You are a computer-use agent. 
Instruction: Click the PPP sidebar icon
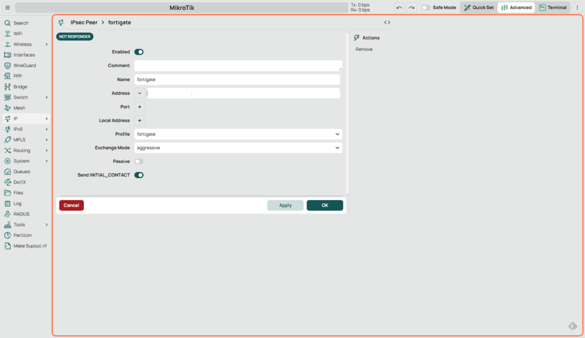tap(7, 76)
